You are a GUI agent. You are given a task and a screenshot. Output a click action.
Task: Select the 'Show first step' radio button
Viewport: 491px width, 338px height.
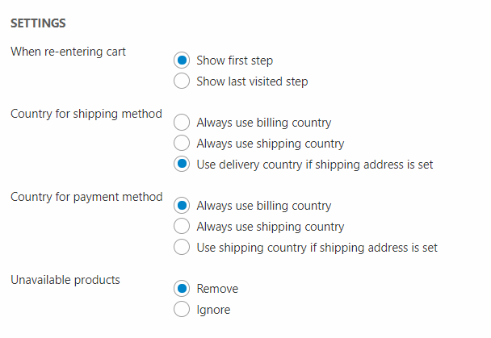183,61
